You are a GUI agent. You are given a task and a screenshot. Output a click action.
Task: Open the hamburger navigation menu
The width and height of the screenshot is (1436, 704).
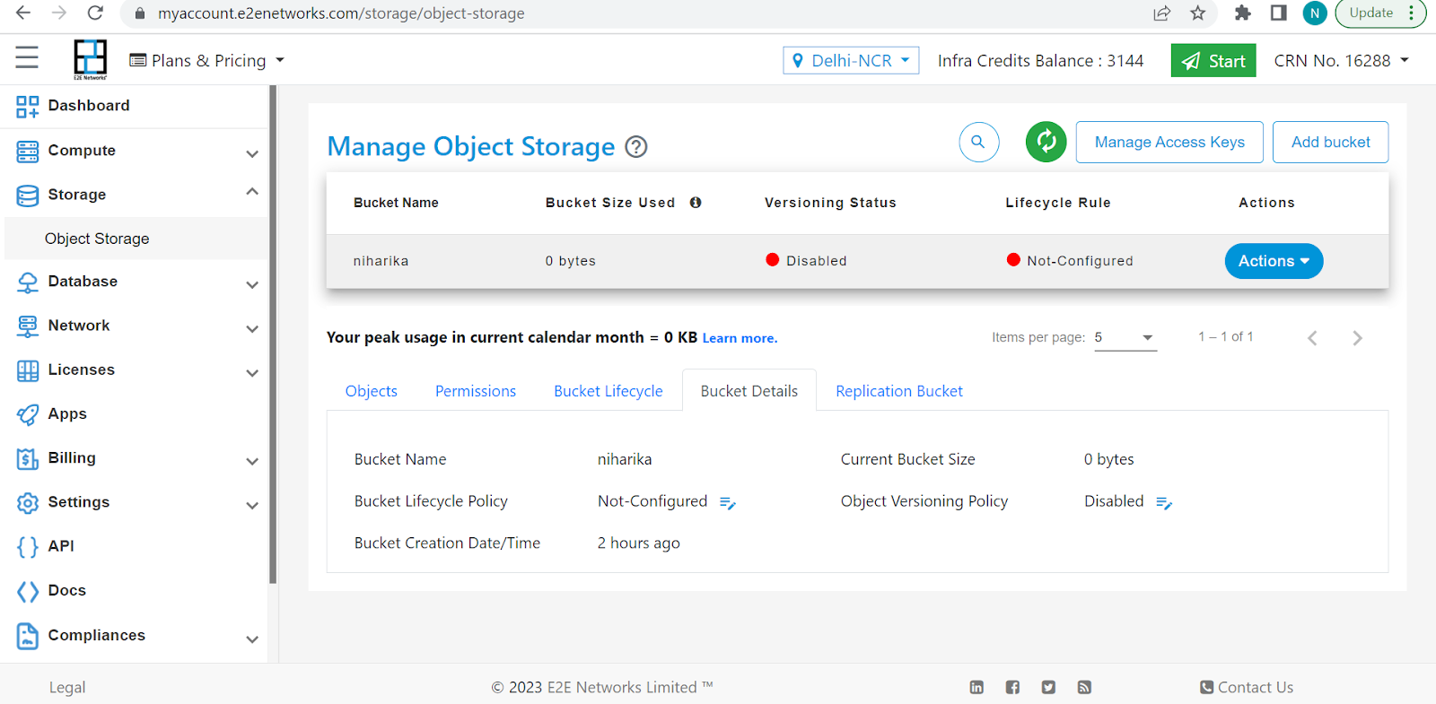(27, 58)
